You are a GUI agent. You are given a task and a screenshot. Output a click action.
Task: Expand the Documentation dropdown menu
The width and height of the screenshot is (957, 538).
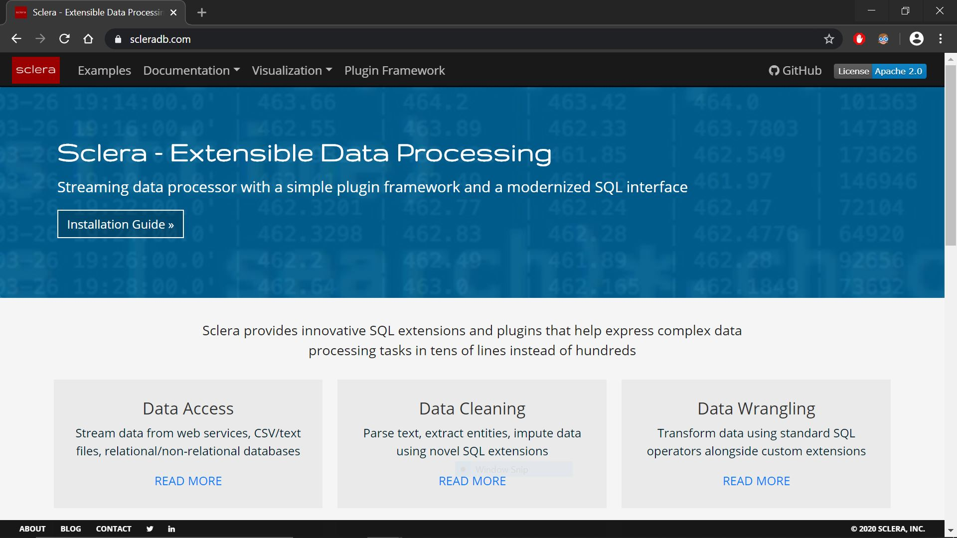click(191, 71)
